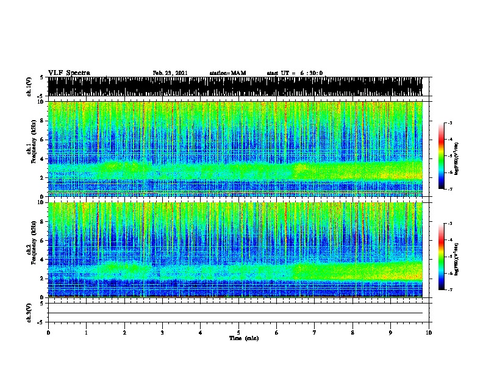Screen dimensions: 483x373
Task: Select the "start UT = 6:30:0" header text
Action: tap(295, 73)
